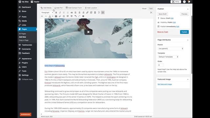Switch to the Visual editor tab

(144, 9)
